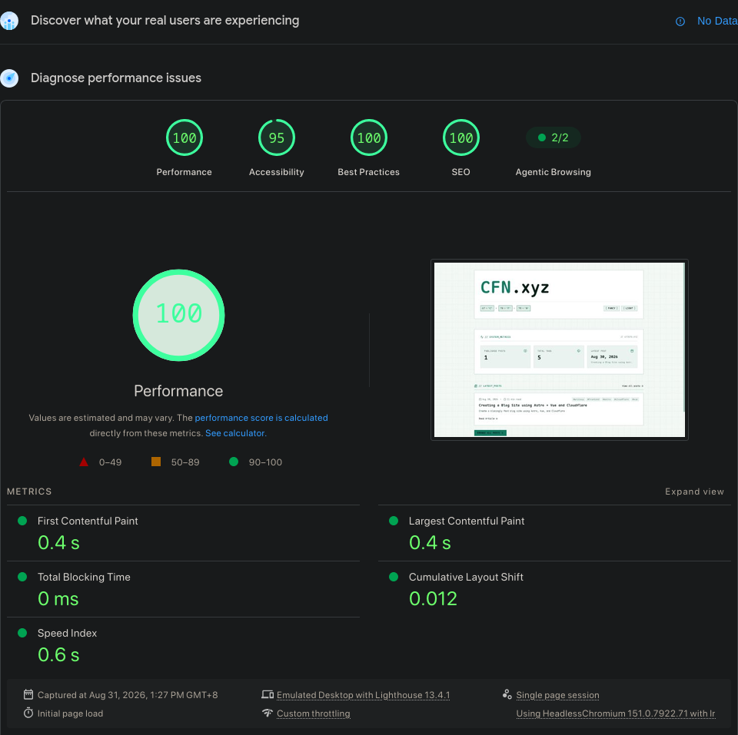Click the Single page session icon

click(x=507, y=694)
